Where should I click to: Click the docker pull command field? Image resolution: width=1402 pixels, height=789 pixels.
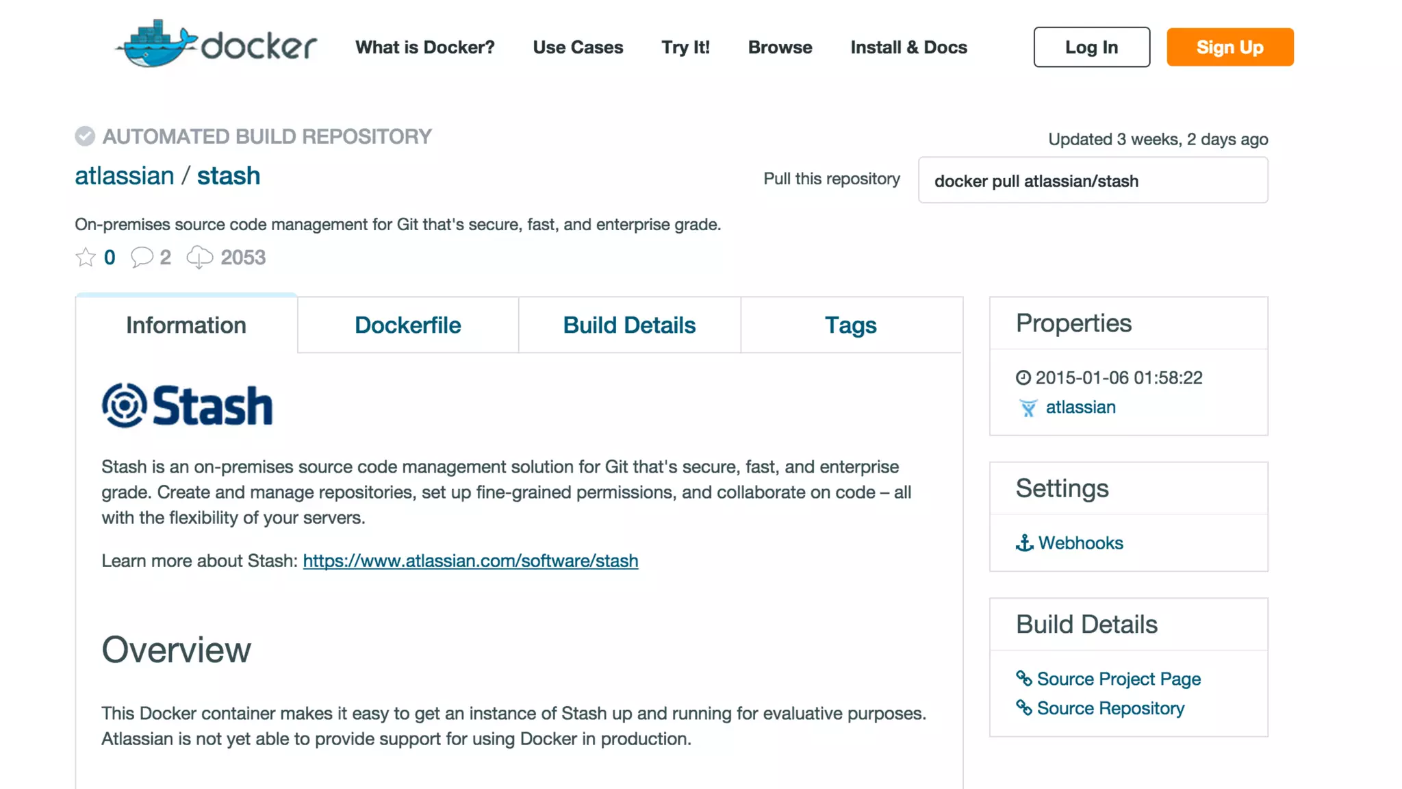tap(1093, 181)
